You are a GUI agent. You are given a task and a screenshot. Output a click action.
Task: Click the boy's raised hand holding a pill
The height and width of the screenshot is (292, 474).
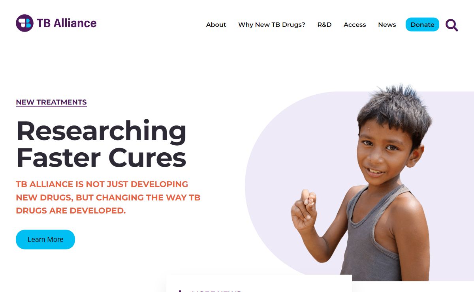point(305,209)
